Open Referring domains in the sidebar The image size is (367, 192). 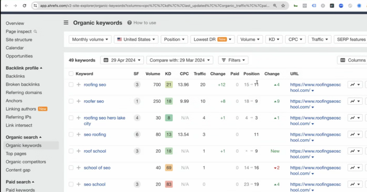point(24,92)
